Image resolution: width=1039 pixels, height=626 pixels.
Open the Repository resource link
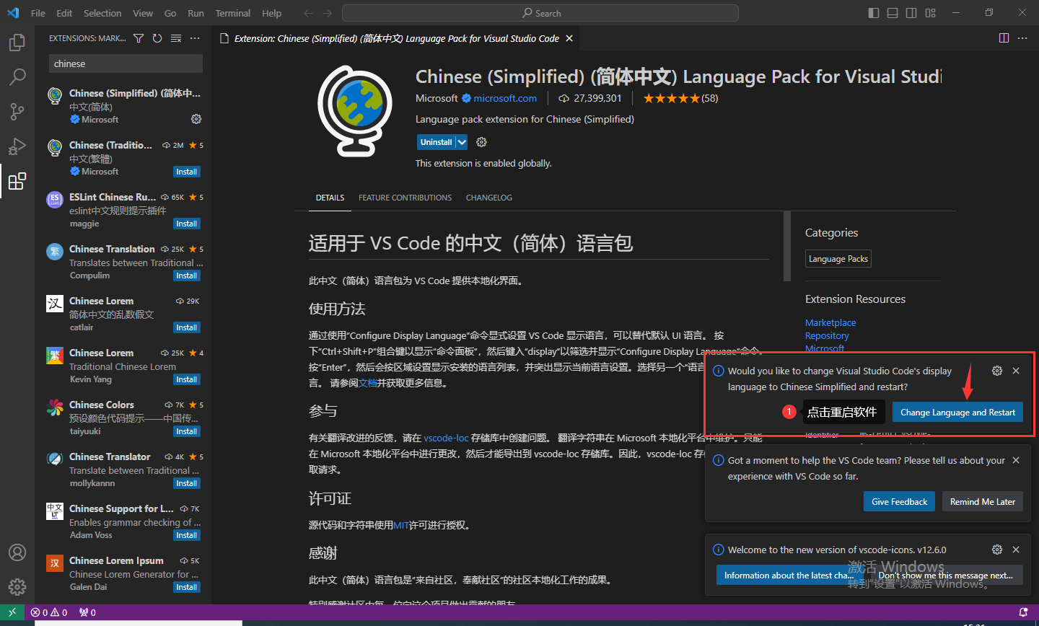(x=827, y=336)
